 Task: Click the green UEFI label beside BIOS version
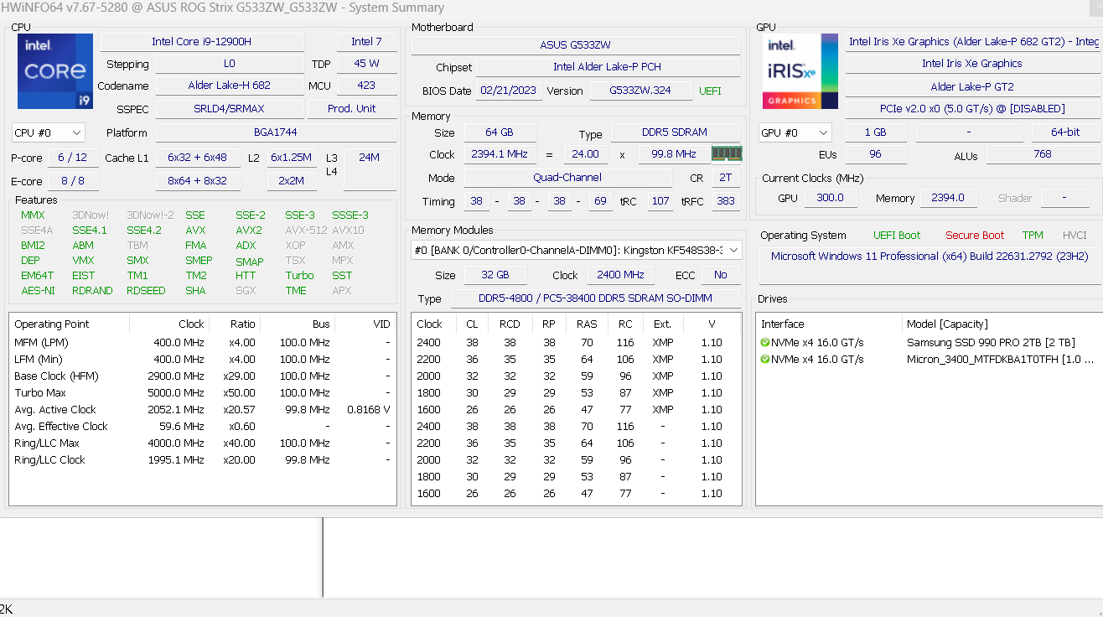pyautogui.click(x=710, y=91)
